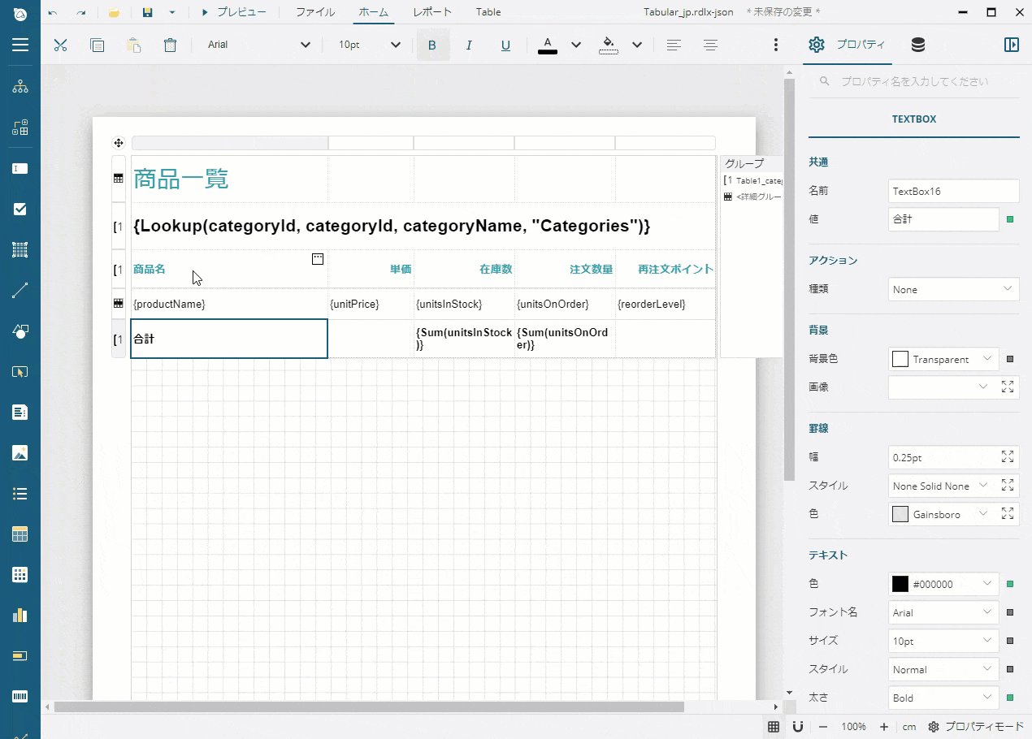Open the save options dropdown arrow
Viewport: 1032px width, 739px height.
(171, 12)
